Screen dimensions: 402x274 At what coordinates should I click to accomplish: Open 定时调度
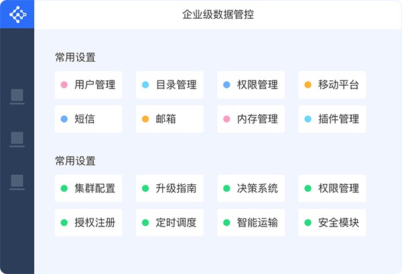click(170, 222)
